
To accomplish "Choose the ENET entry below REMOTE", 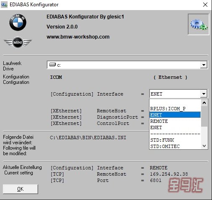I will pos(175,127).
